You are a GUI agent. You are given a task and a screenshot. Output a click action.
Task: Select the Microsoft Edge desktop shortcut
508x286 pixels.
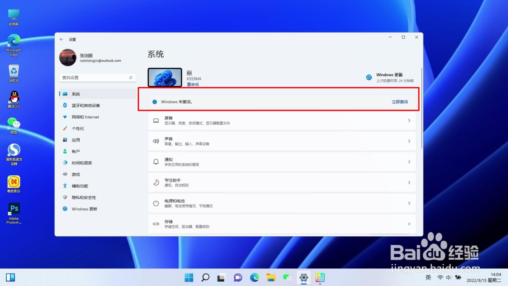tap(14, 45)
